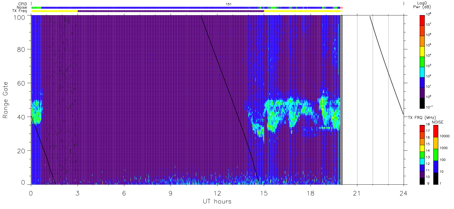
Task: Click the 'Noise' row label at top left
Action: tap(21, 7)
